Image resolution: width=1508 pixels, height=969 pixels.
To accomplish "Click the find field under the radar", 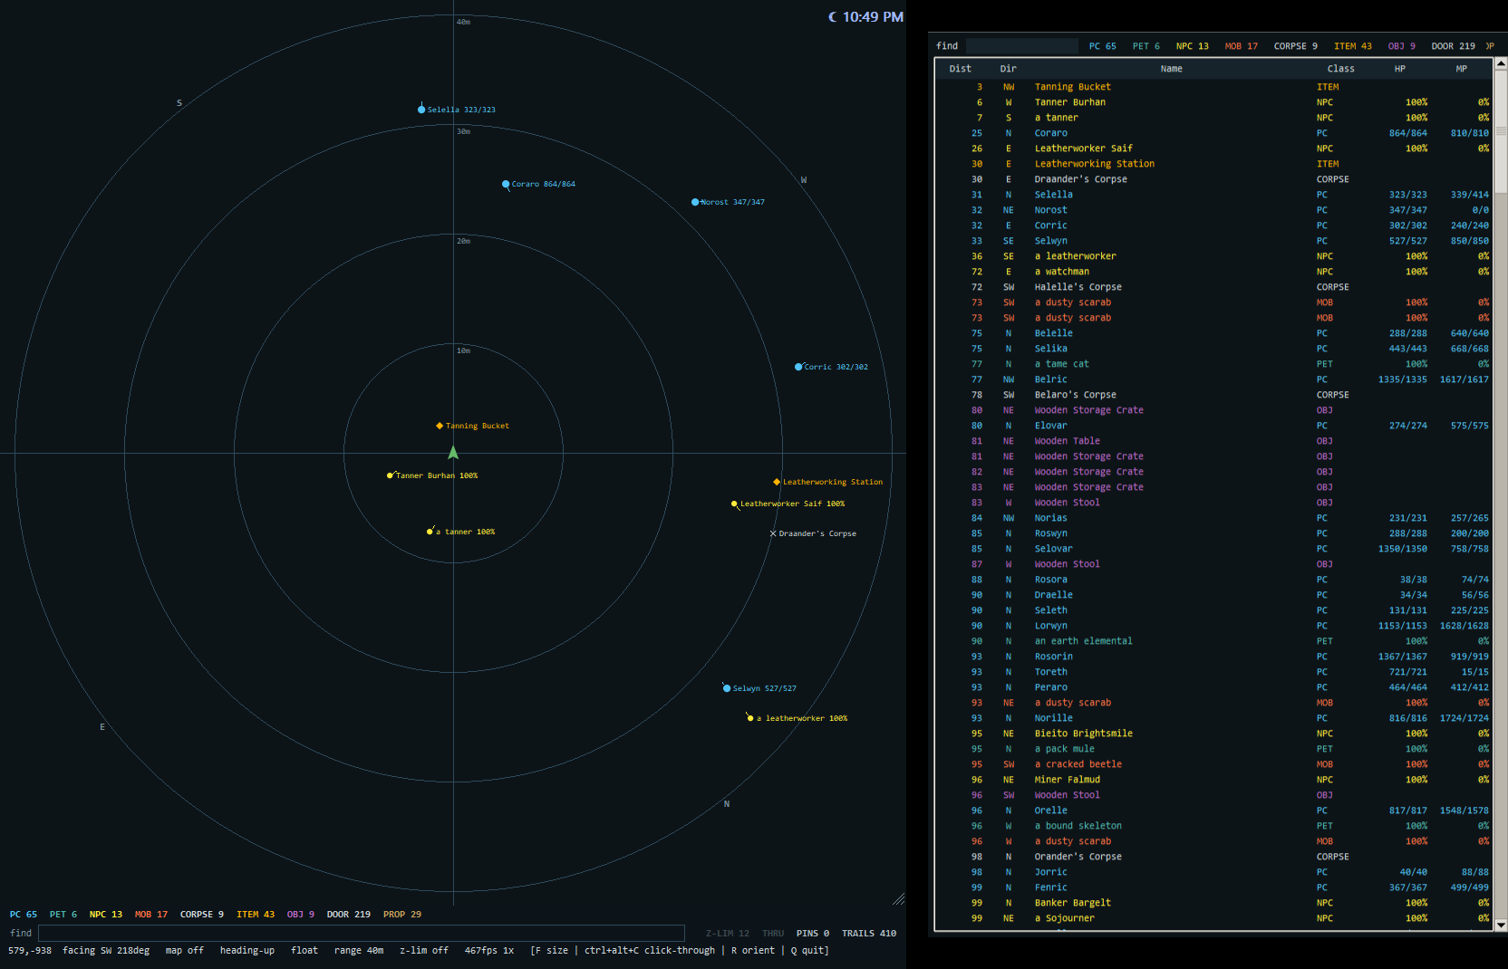I will [362, 933].
